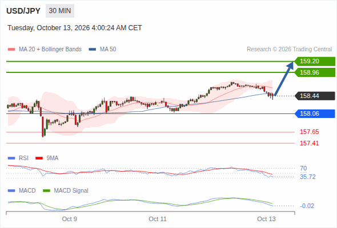Toggle the MACD Signal legend entry
Screen dimensions: 337x228
pos(66,190)
